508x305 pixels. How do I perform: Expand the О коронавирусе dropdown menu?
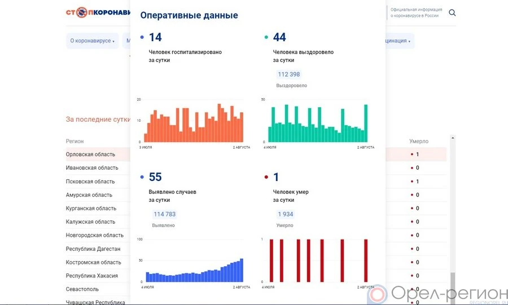pyautogui.click(x=92, y=41)
